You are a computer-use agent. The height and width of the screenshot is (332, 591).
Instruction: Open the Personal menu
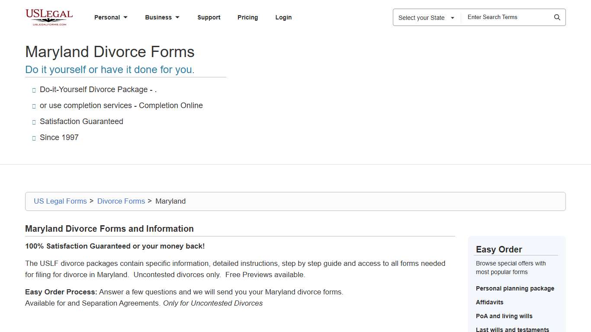click(x=107, y=17)
